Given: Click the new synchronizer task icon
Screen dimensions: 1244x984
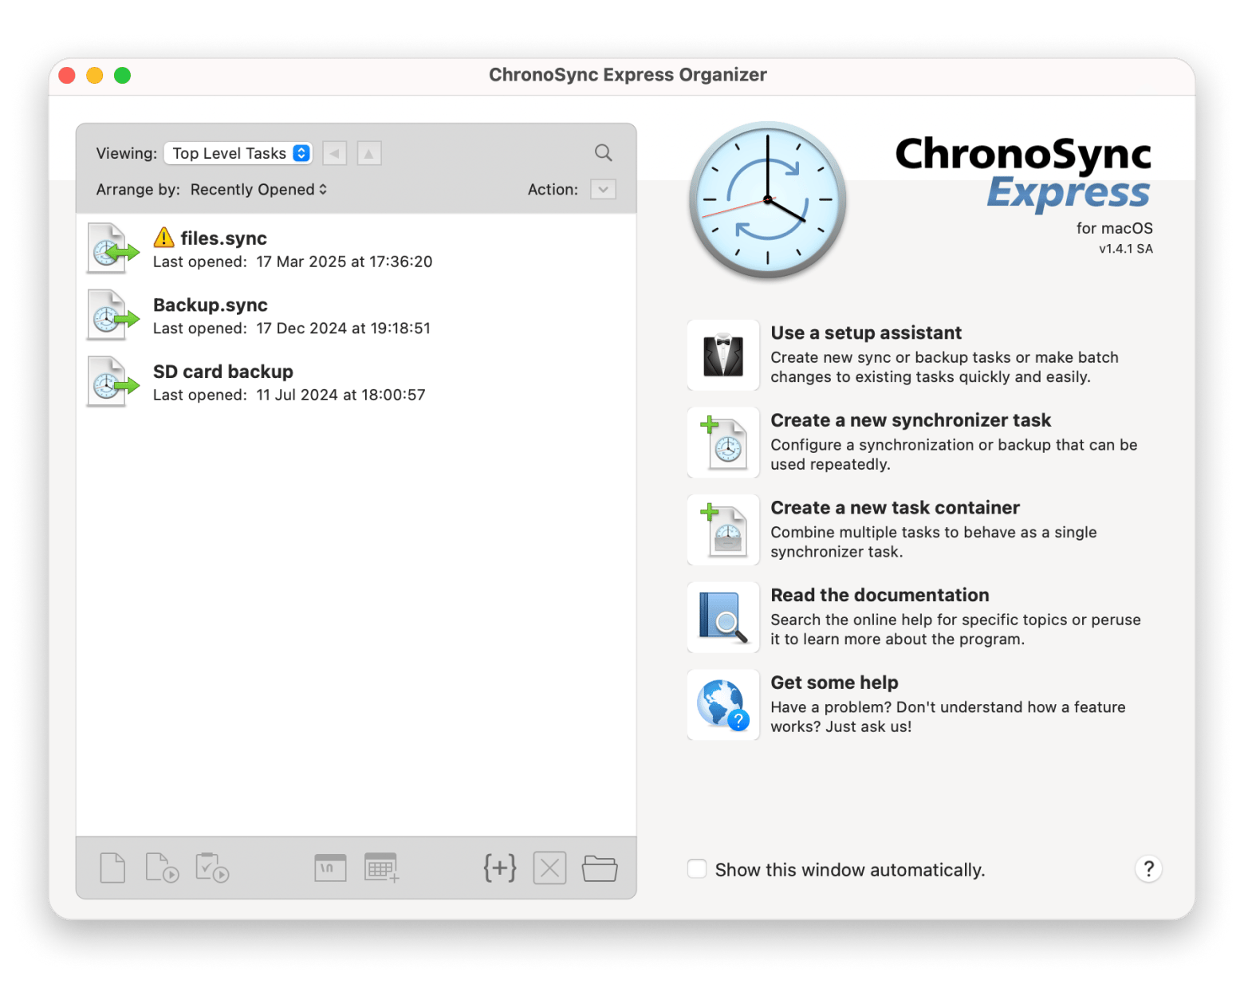Looking at the screenshot, I should (x=722, y=443).
